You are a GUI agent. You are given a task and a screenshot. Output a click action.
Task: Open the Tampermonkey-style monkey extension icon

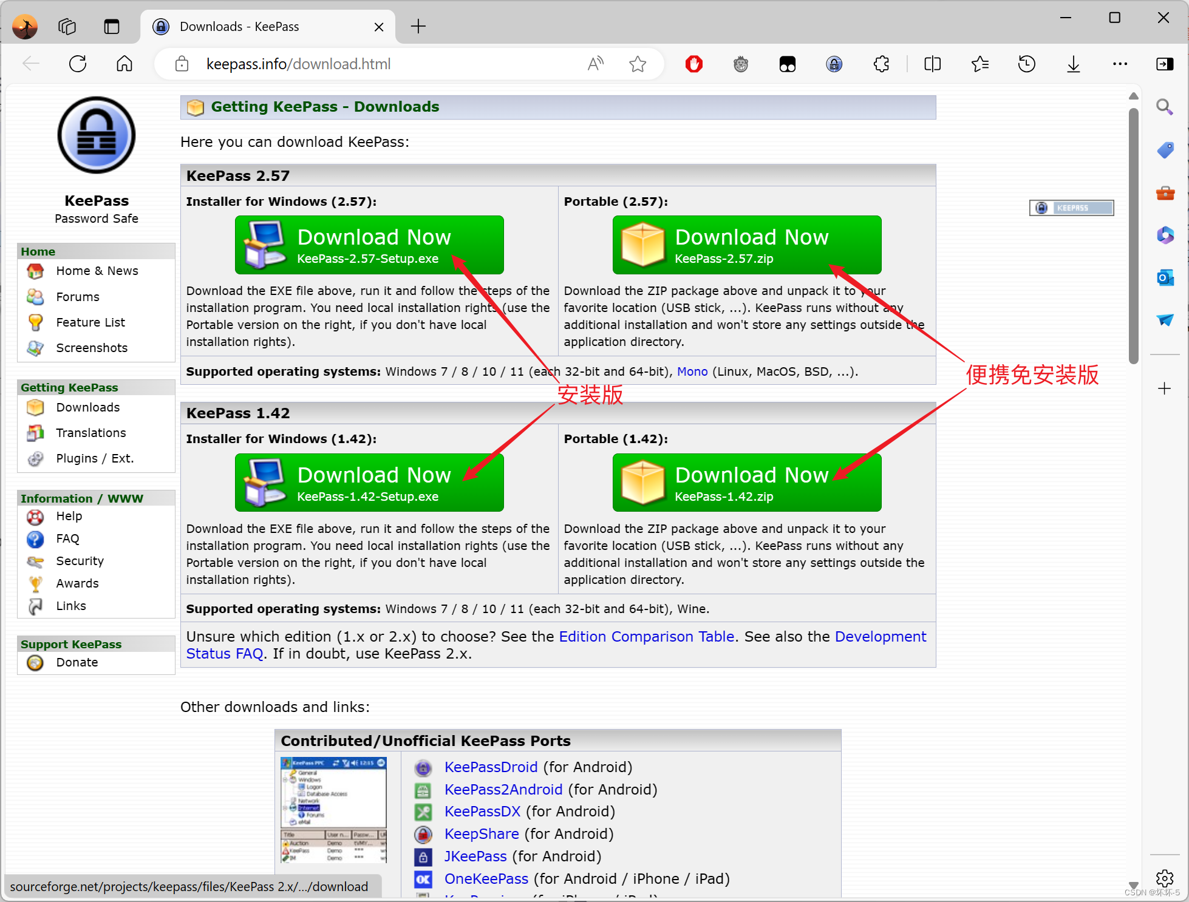pos(741,64)
